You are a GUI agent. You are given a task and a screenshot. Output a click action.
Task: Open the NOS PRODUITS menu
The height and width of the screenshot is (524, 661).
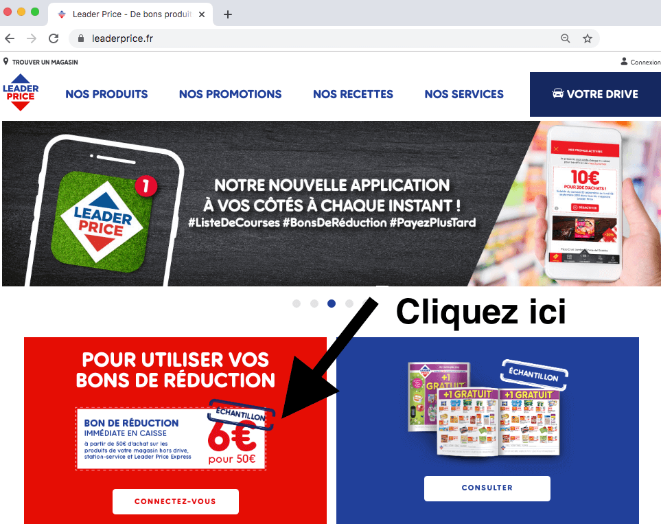pyautogui.click(x=106, y=94)
